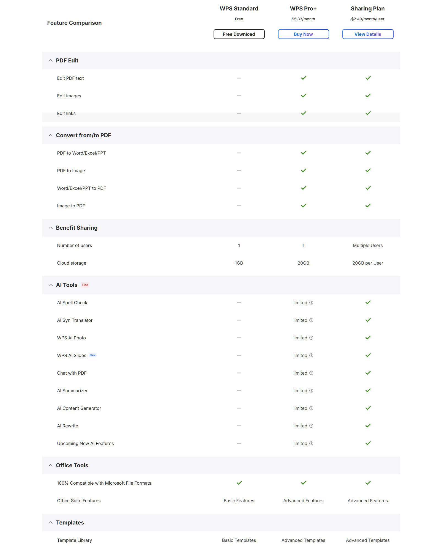
Task: Collapse the Benefit Sharing section chevron
Action: 51,228
